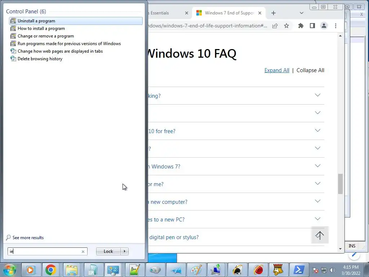This screenshot has height=277, width=369.
Task: Open the Internet Checkers taskbar icon
Action: click(258, 270)
